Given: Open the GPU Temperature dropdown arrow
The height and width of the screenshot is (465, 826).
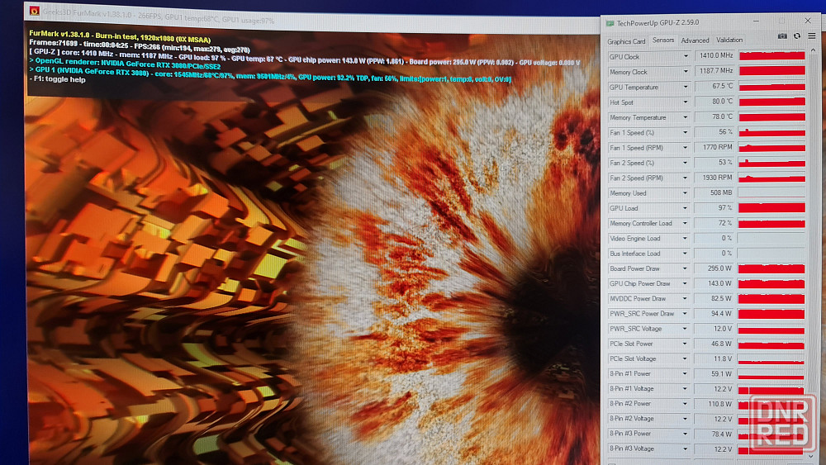Looking at the screenshot, I should (x=685, y=87).
